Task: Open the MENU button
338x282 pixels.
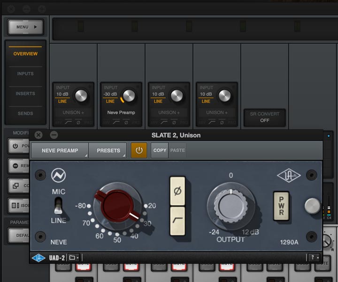Action: (x=26, y=27)
